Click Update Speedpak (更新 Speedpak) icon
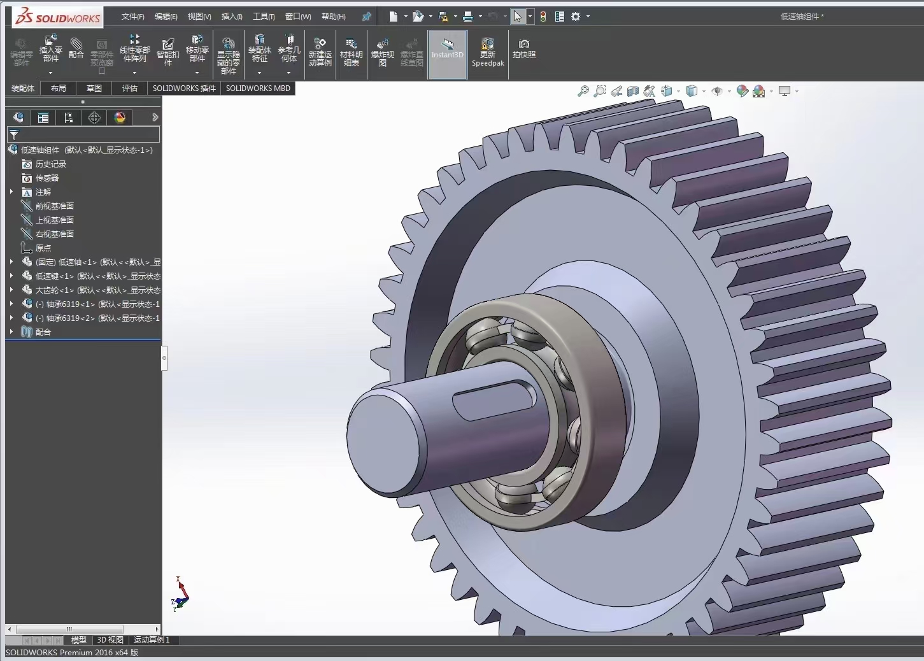This screenshot has width=924, height=661. click(x=488, y=52)
